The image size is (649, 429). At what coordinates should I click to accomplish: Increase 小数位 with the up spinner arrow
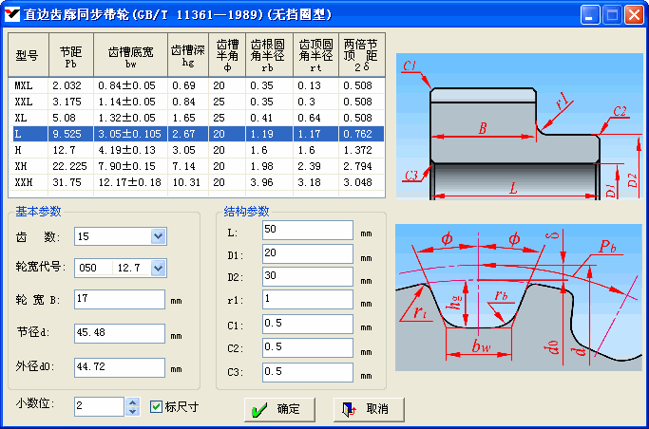point(132,402)
